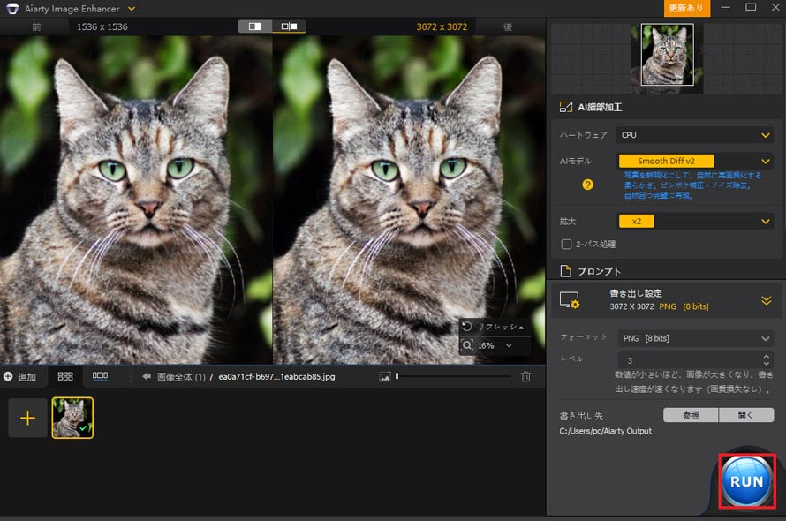Click the リフレッシュ refresh icon
786x521 pixels.
[x=467, y=327]
